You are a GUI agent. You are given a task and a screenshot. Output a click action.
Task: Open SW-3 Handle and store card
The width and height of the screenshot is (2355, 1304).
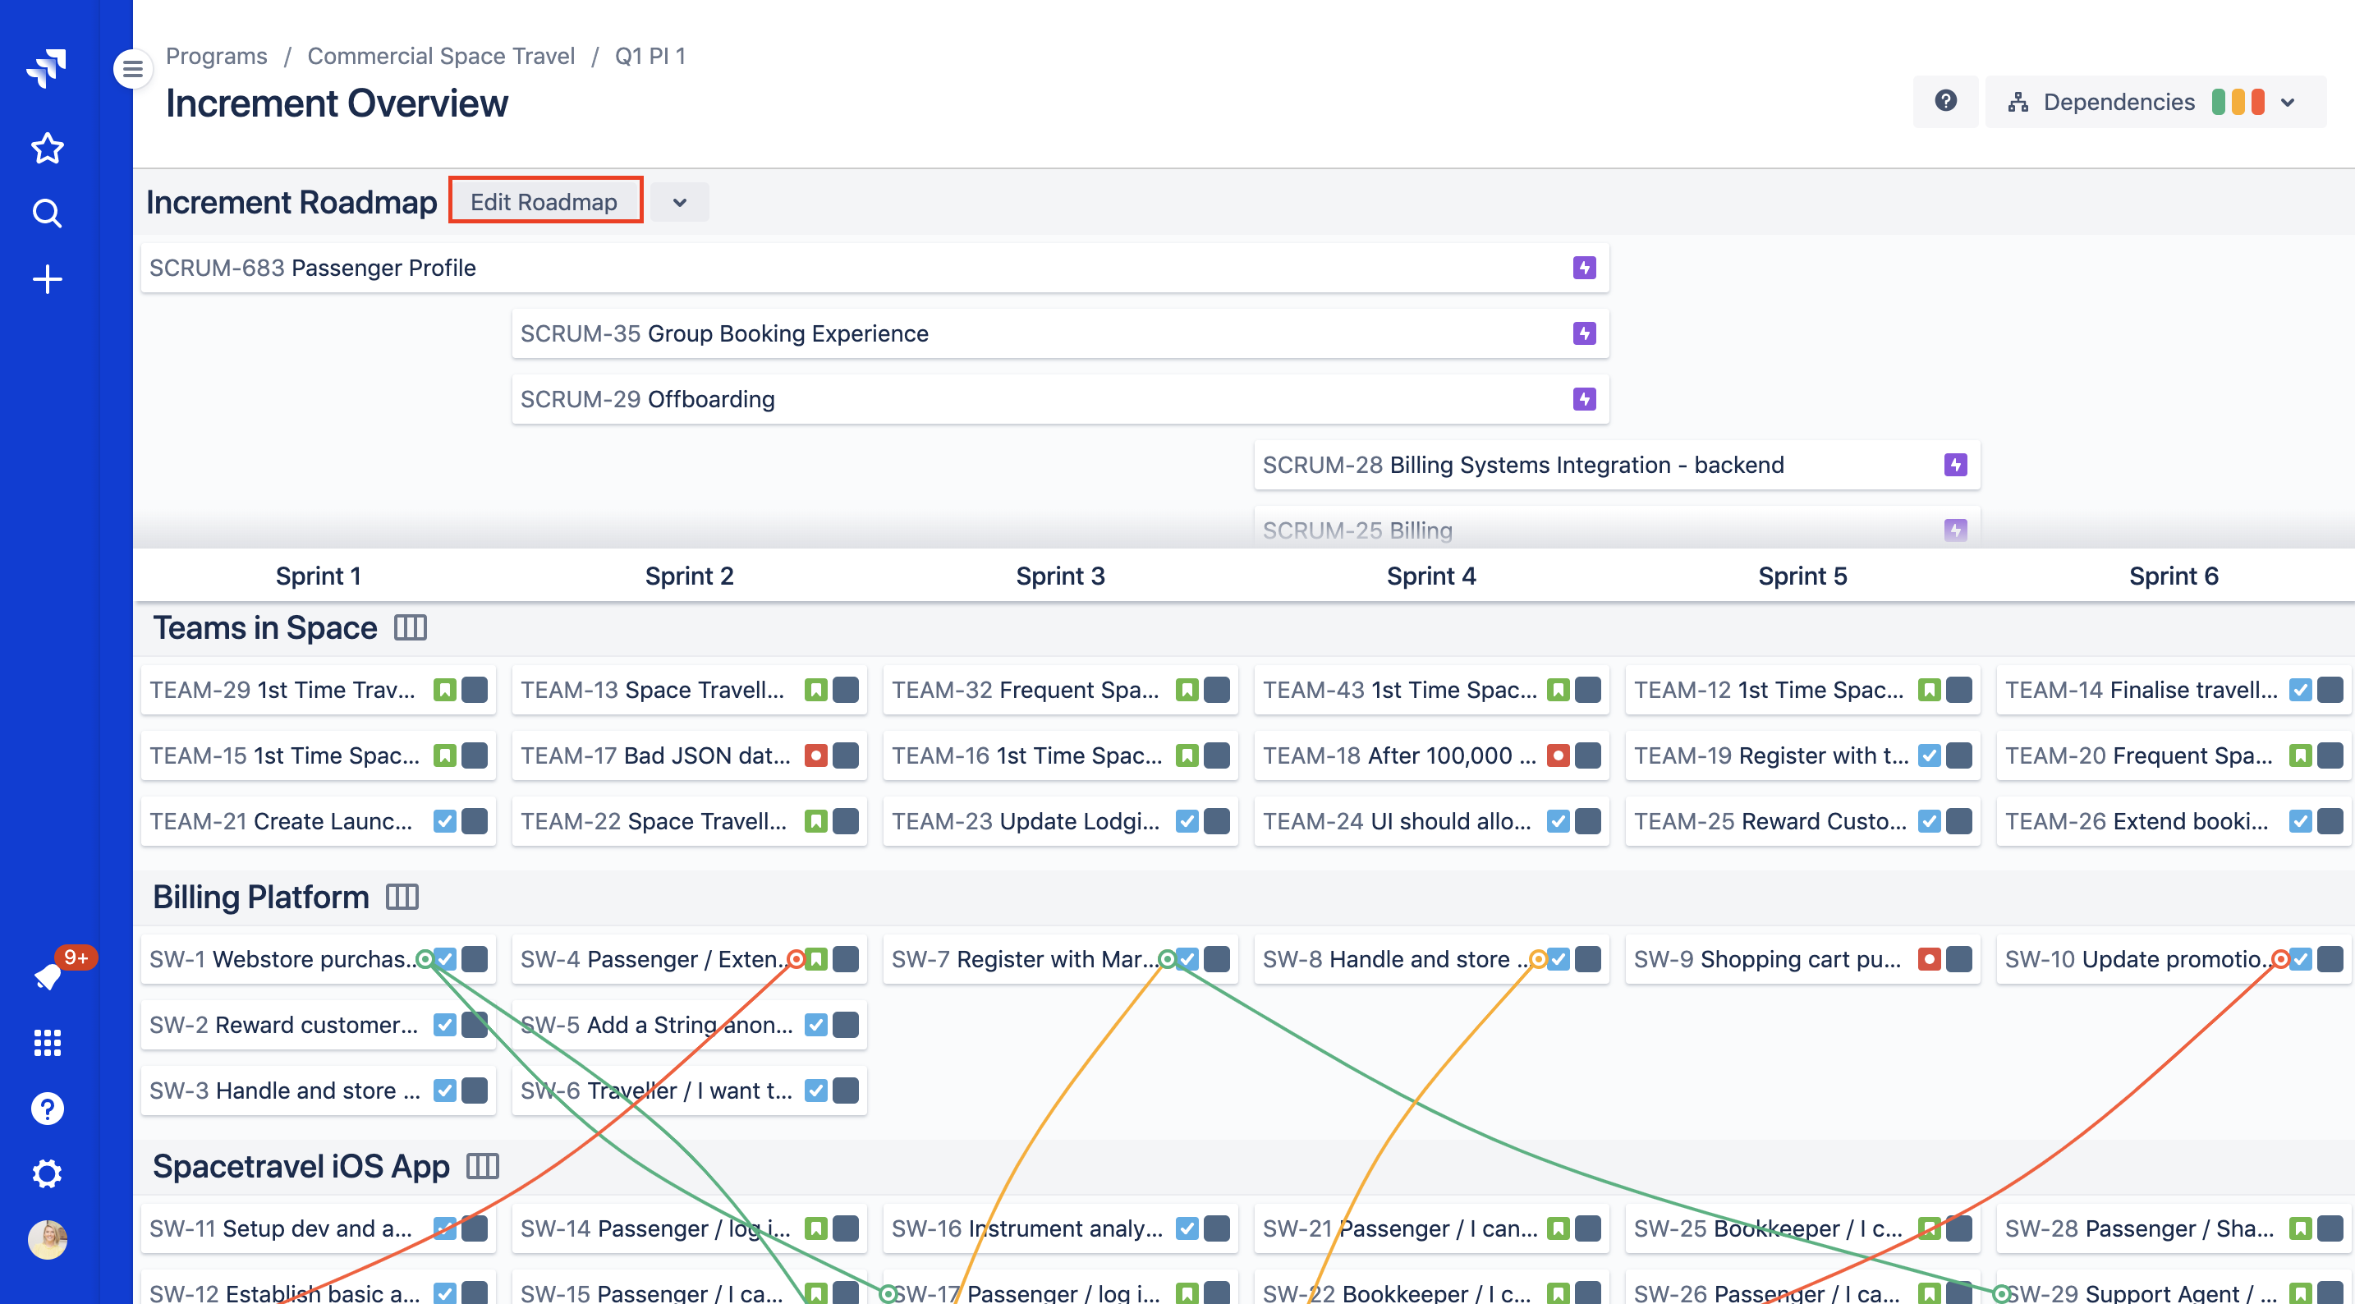318,1091
